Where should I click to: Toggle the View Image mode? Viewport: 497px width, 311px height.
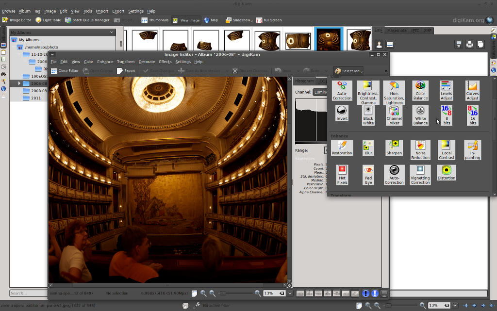pyautogui.click(x=186, y=20)
